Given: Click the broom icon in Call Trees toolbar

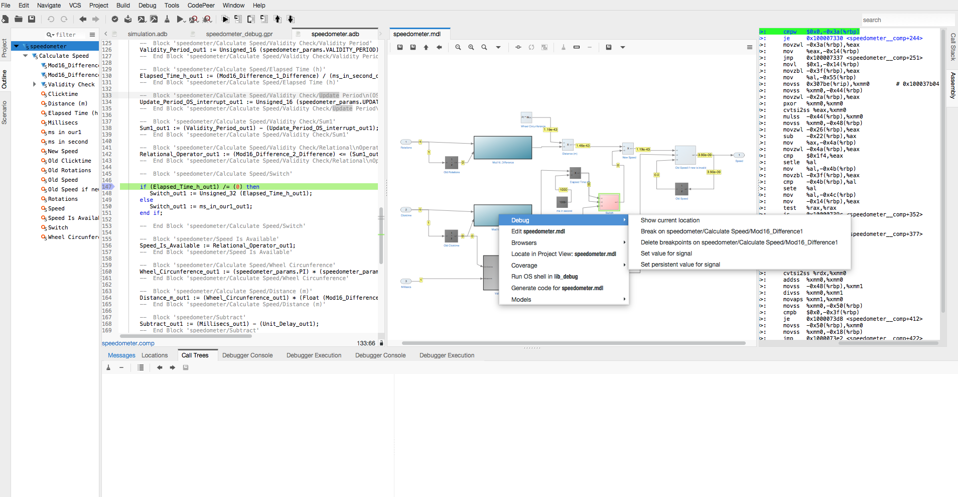Looking at the screenshot, I should coord(108,367).
